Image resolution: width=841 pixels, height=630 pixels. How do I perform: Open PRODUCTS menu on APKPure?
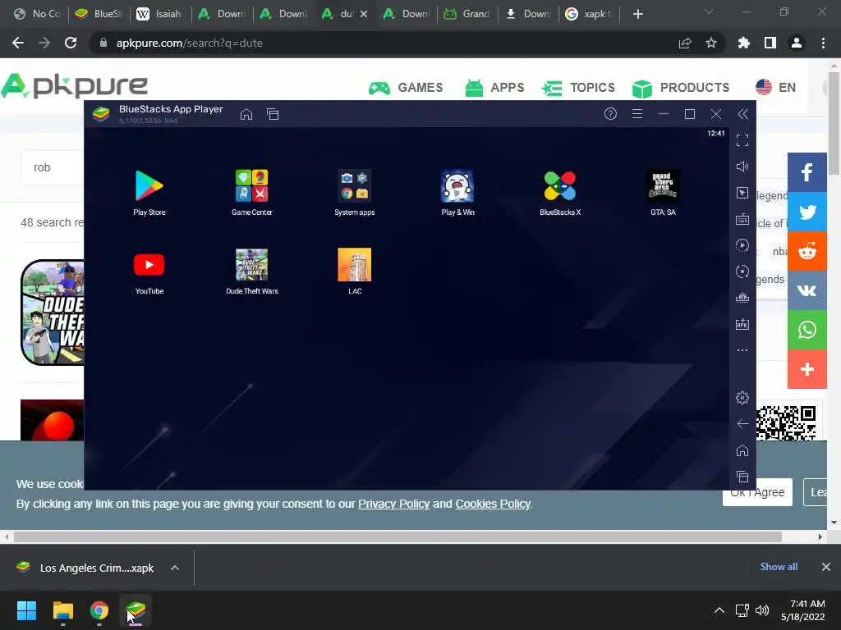681,88
